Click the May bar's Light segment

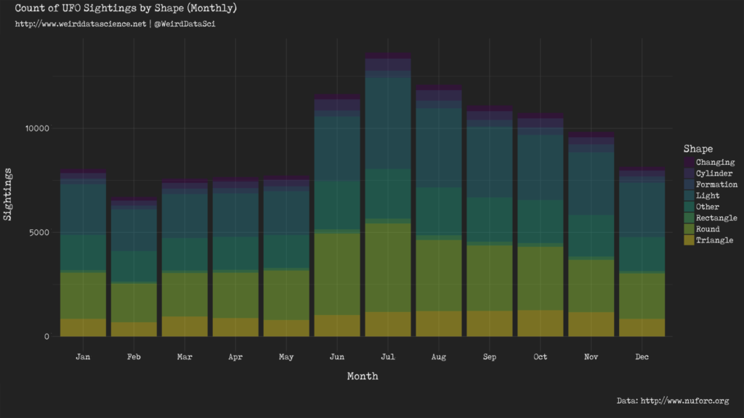click(286, 213)
